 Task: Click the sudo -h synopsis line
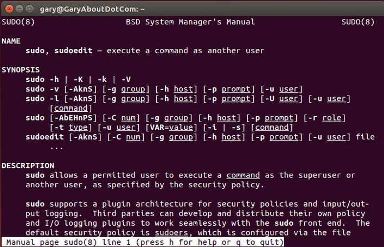click(78, 79)
